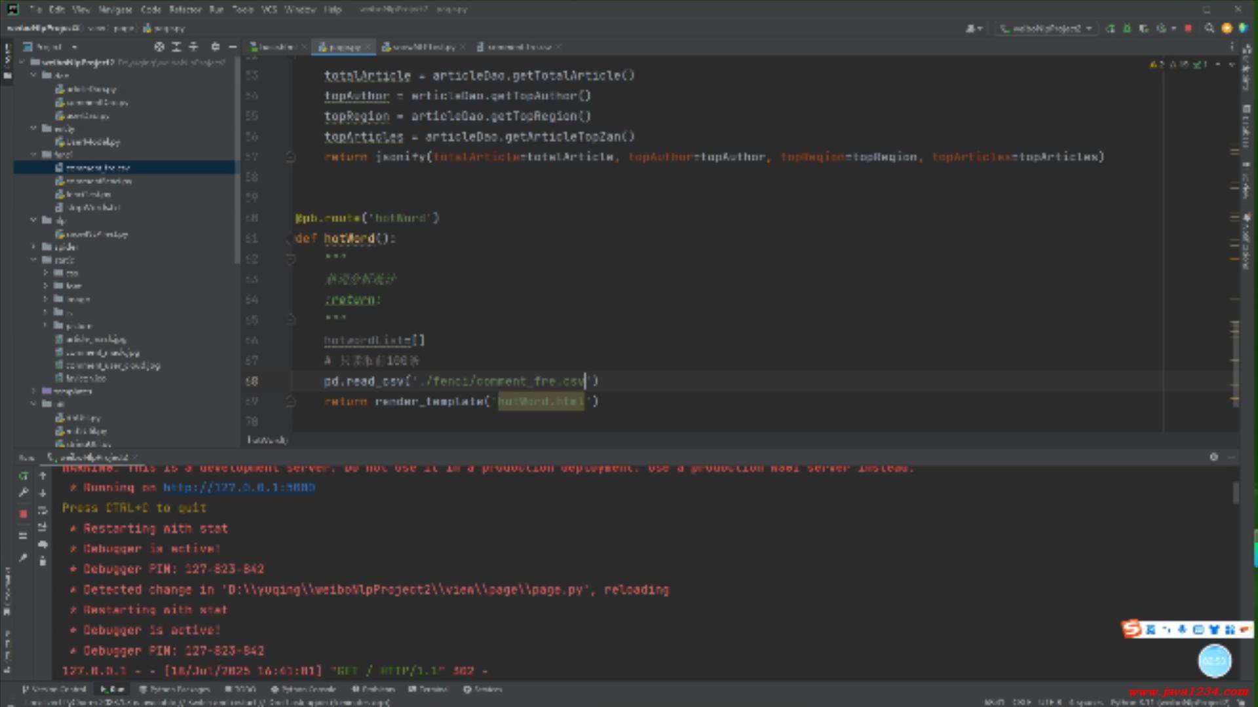Open the Refactor menu
Image resolution: width=1258 pixels, height=707 pixels.
[x=185, y=9]
